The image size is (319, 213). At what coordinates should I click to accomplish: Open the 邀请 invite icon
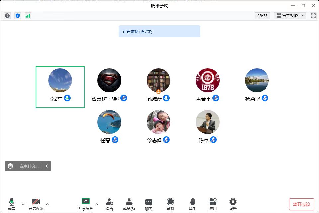109,204
